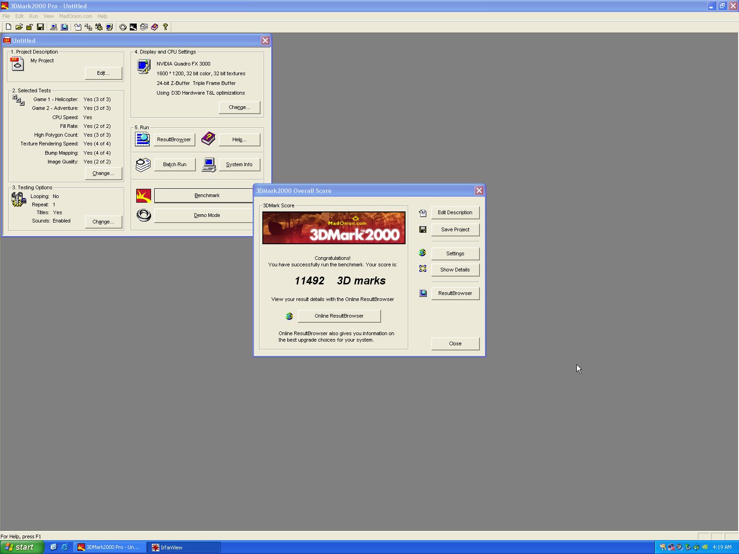The height and width of the screenshot is (554, 739).
Task: Click the 3DMark2000 MadOnion banner image
Action: pos(334,228)
